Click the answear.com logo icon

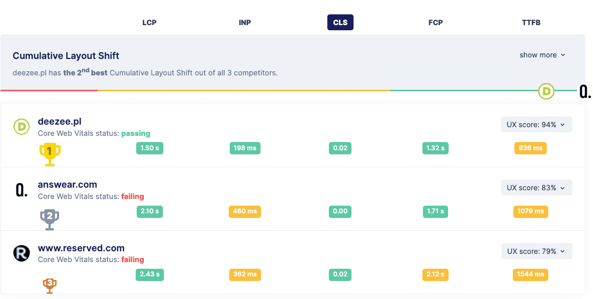click(x=21, y=190)
